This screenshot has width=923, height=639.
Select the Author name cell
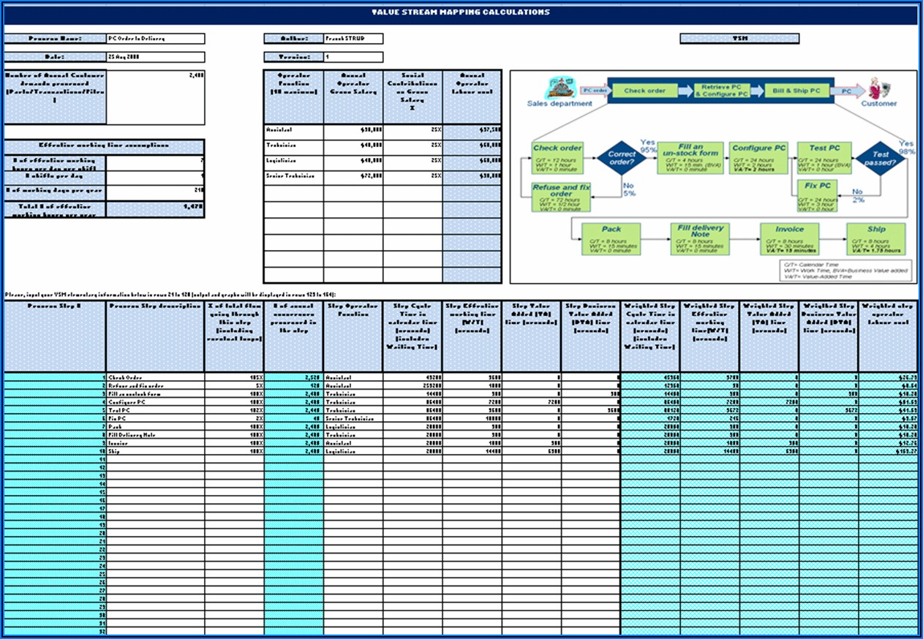tap(353, 39)
